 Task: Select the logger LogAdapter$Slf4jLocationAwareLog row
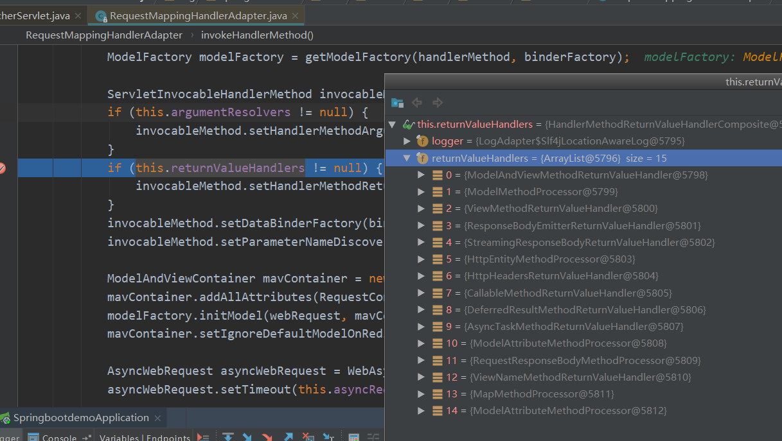[x=583, y=141]
